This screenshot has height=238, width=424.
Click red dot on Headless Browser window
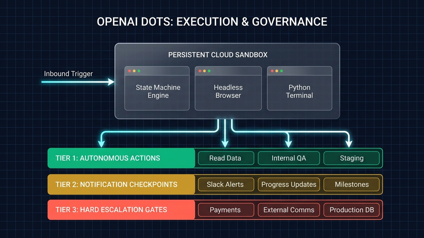200,71
